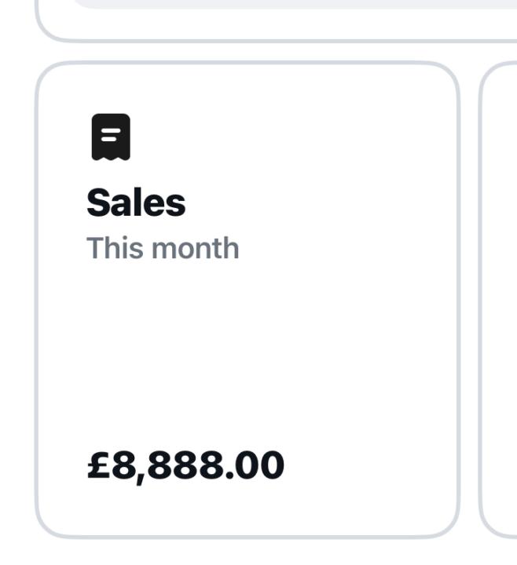This screenshot has height=565, width=517.
Task: Select the Sales tile's invoice icon
Action: pos(111,137)
